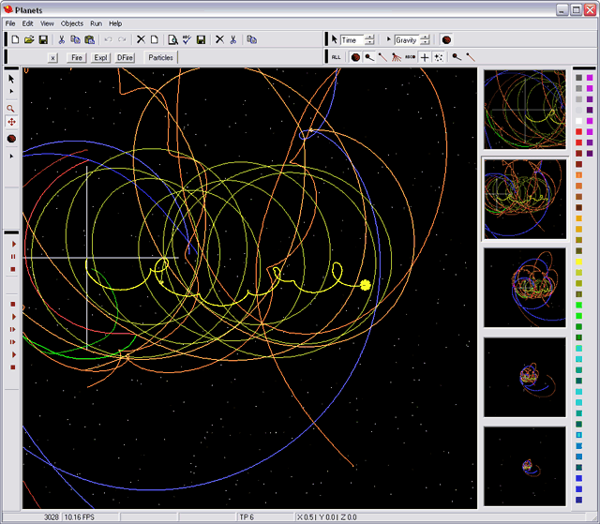Pick the cyan outlined square swatch
Screen dimensions: 600x524
[x=579, y=435]
